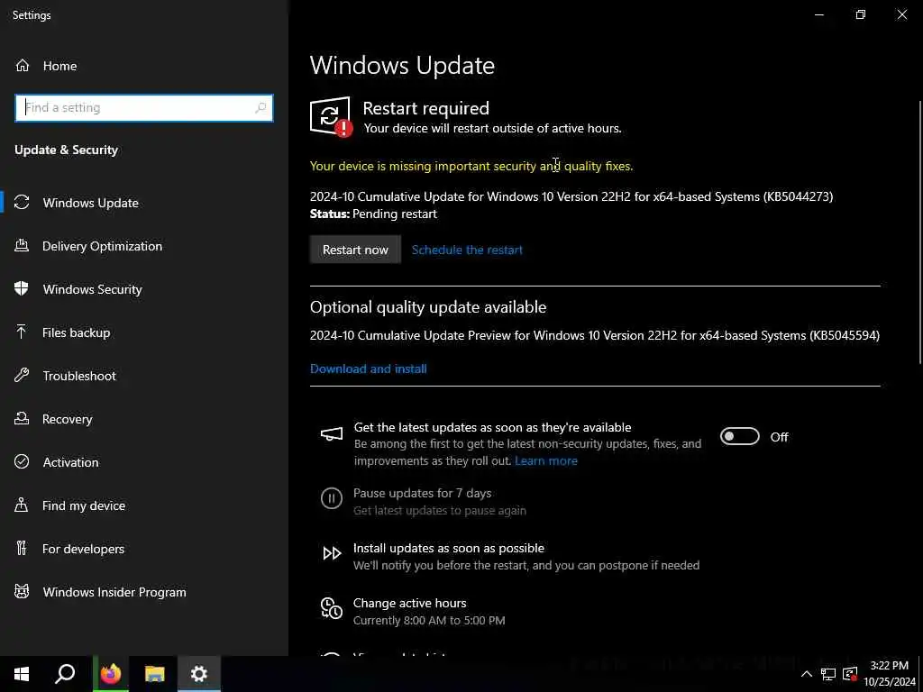
Task: Click the update notification tray icon
Action: (850, 674)
